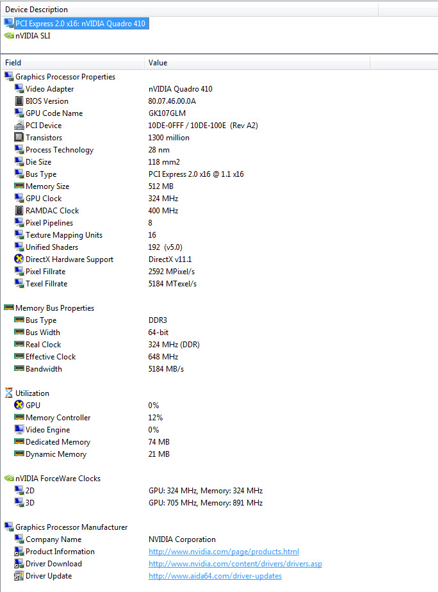438x592 pixels.
Task: Click the RAMDAC Clock chip icon
Action: click(x=19, y=211)
